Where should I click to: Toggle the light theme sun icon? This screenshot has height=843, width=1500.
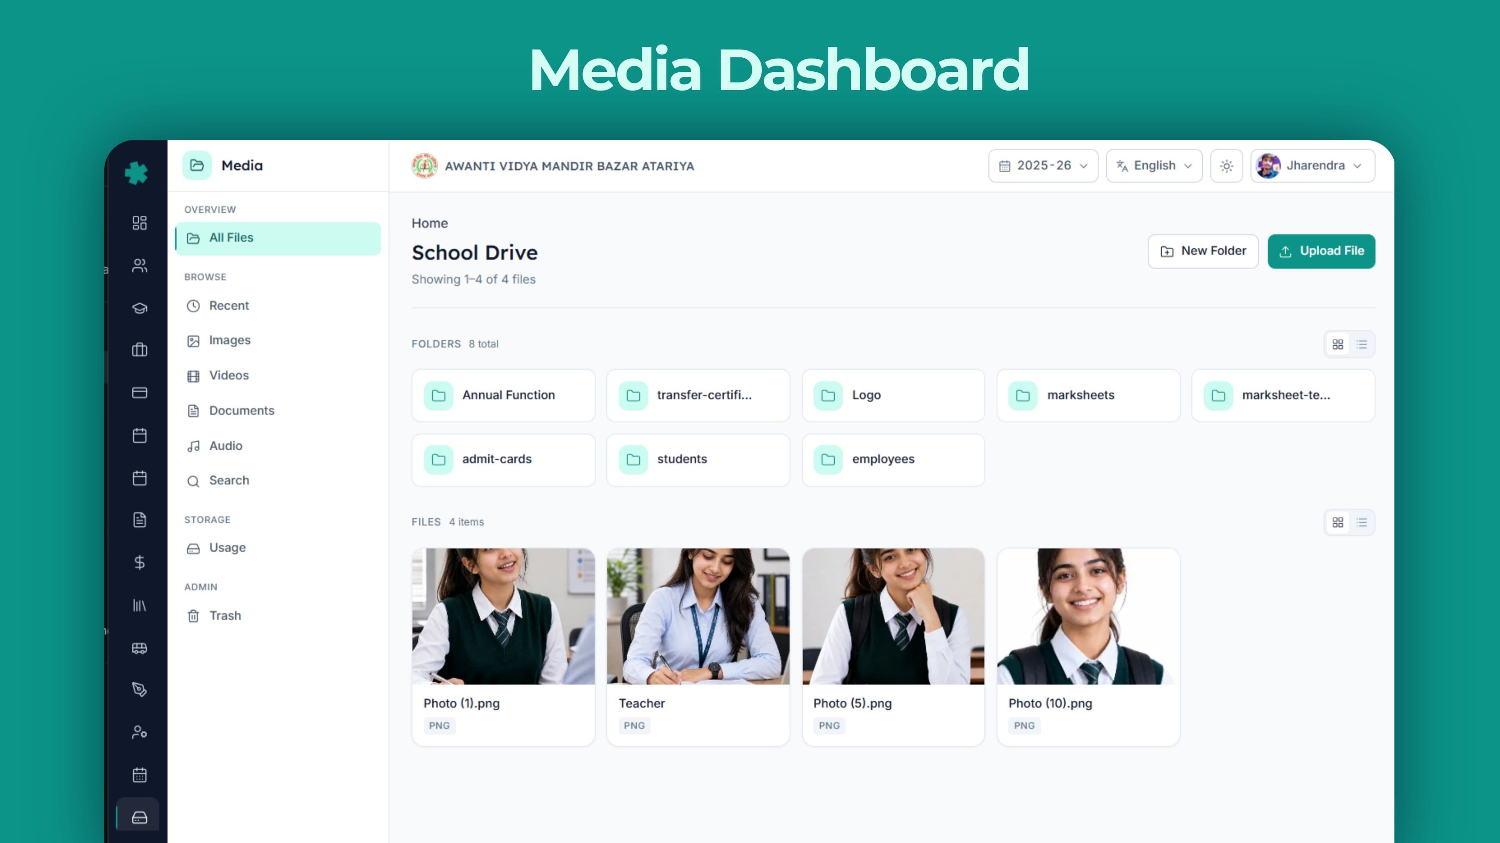click(x=1226, y=166)
